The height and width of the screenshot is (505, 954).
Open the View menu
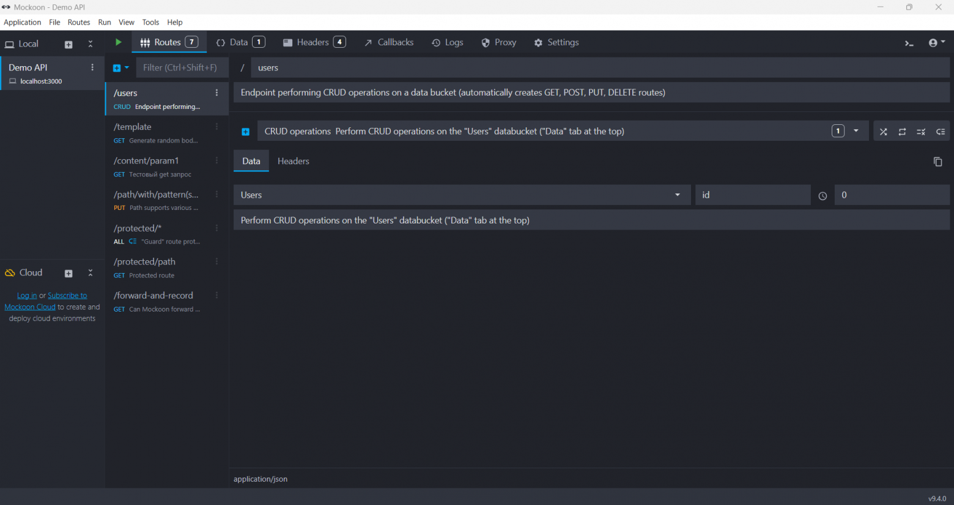tap(127, 22)
